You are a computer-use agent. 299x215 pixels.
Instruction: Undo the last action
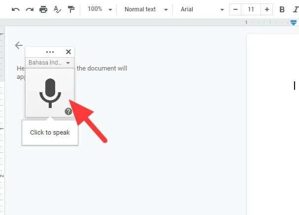(16, 9)
